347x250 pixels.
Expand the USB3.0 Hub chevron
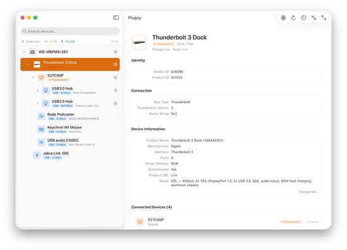(x=37, y=90)
